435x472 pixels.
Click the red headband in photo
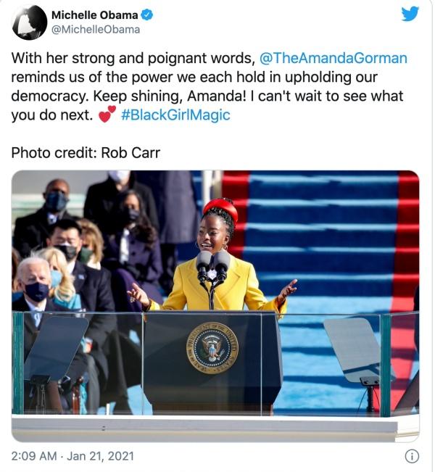[221, 209]
